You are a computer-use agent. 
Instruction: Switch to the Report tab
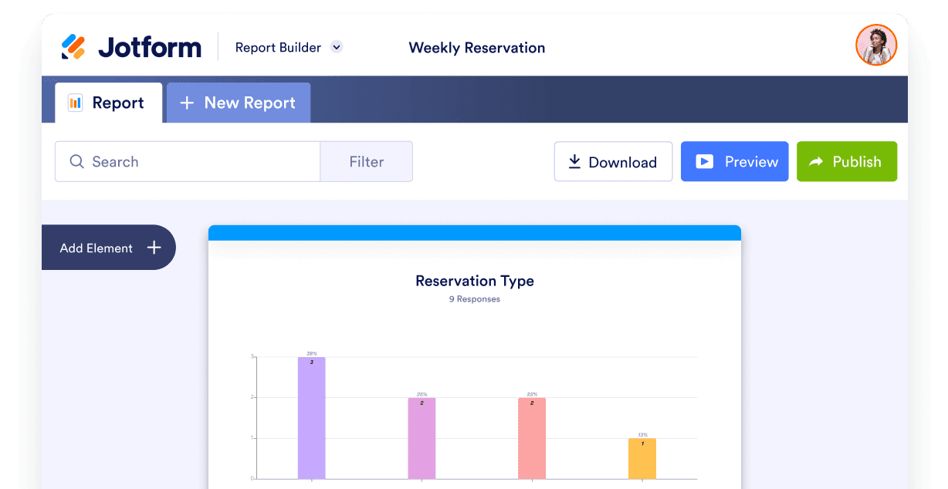(x=108, y=102)
